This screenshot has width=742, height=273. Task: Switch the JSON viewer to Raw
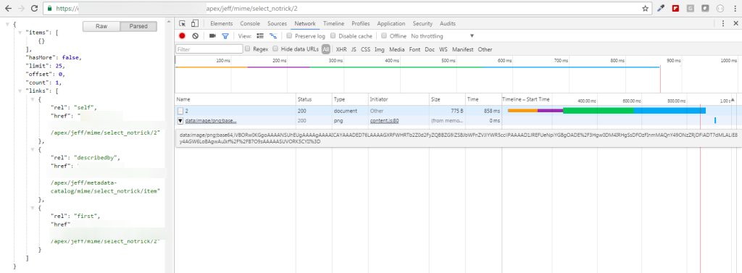[101, 27]
